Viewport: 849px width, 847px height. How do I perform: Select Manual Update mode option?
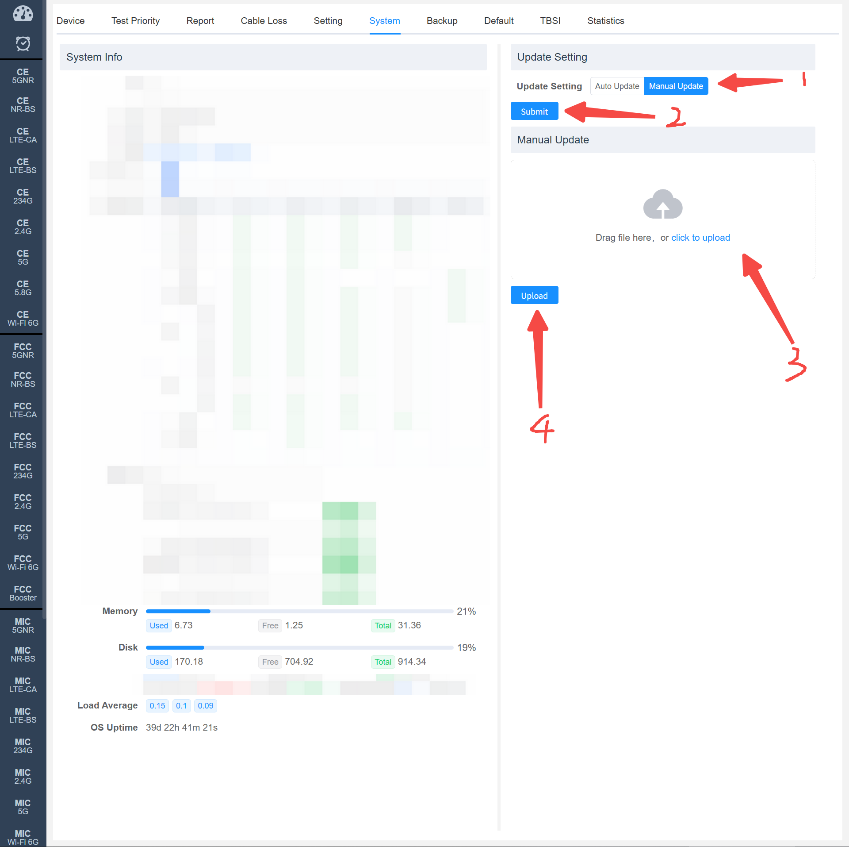pos(676,86)
